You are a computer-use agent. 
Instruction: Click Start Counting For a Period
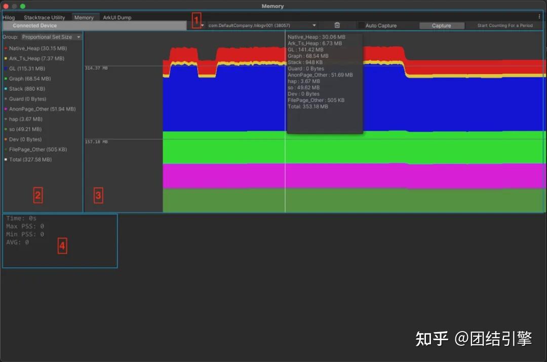coord(504,25)
